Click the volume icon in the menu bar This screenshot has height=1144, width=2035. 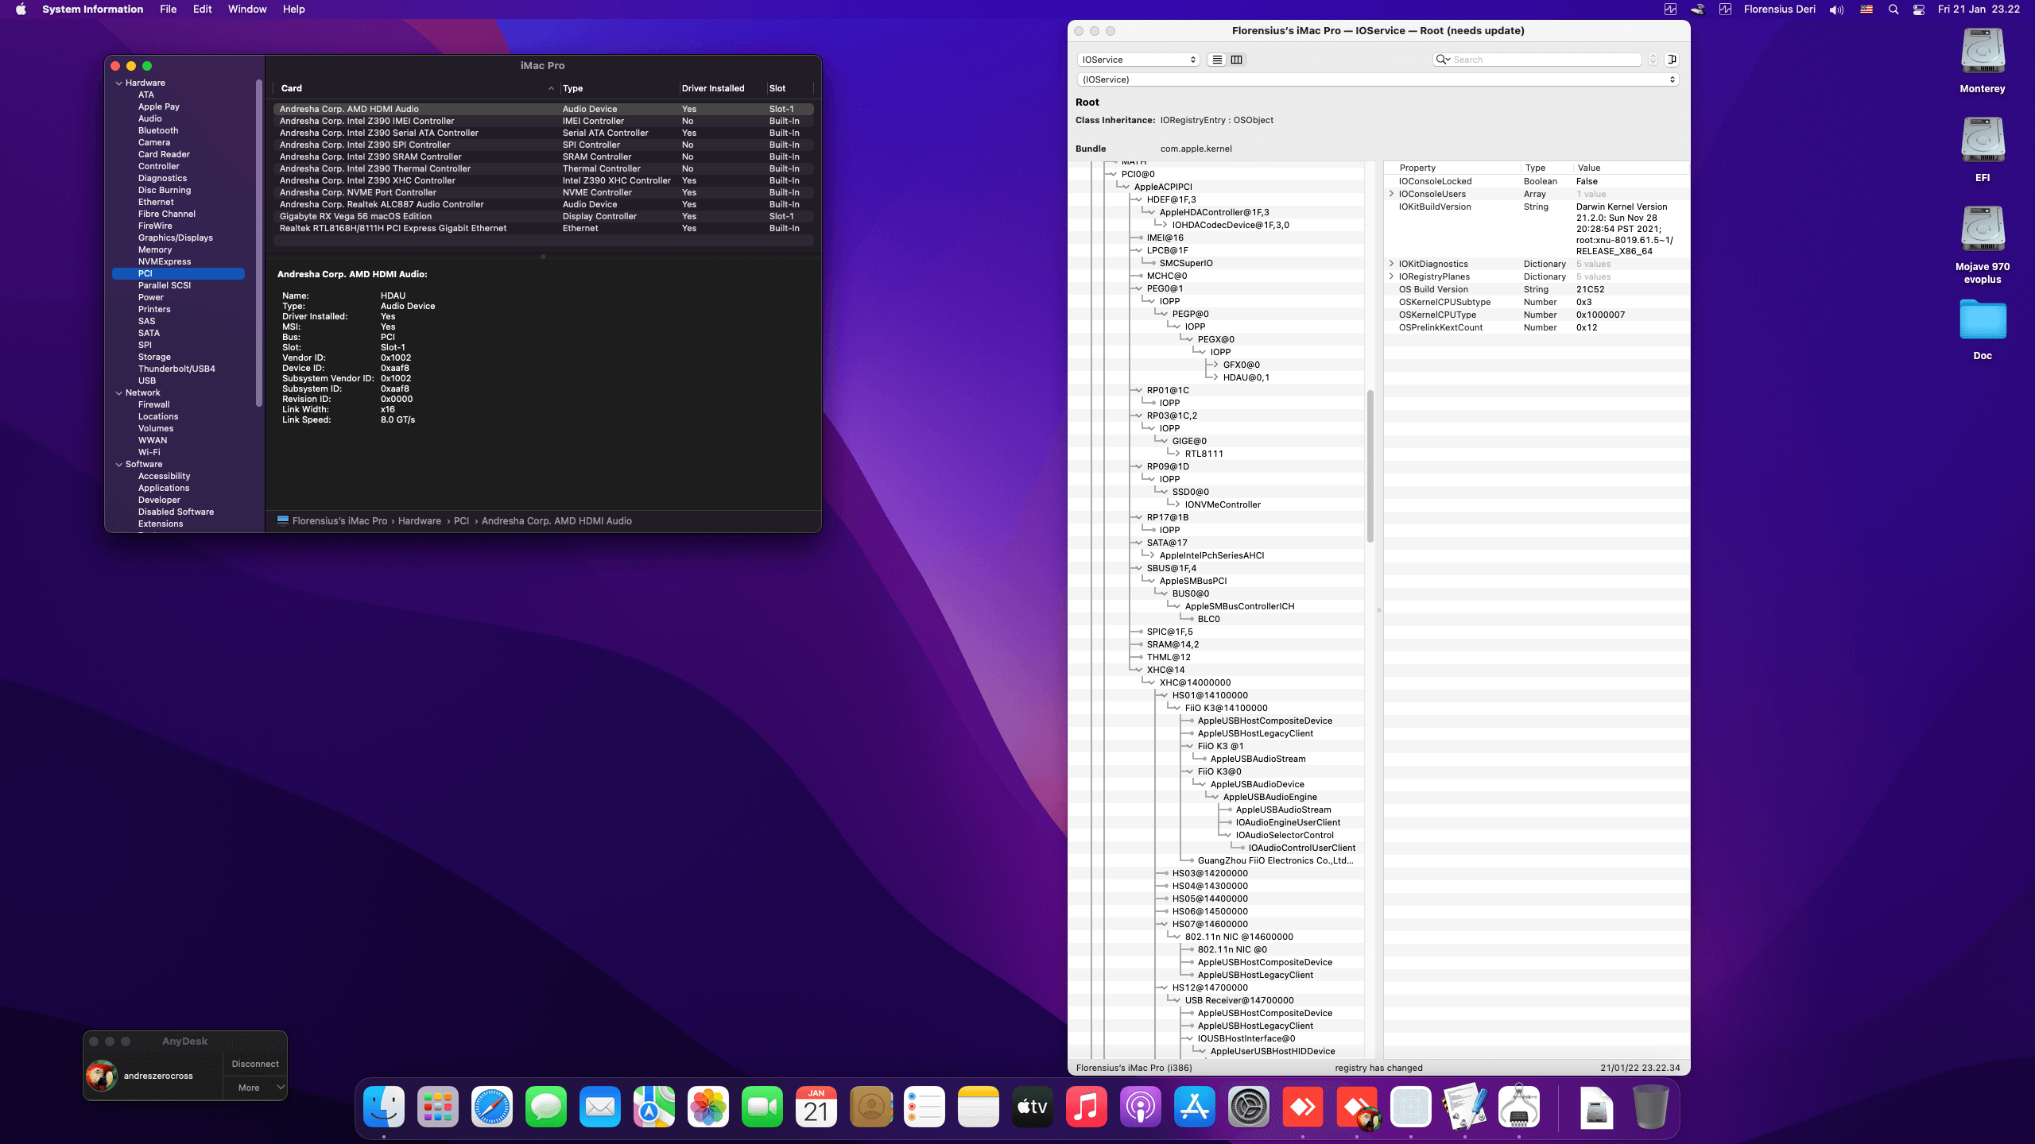[x=1835, y=10]
